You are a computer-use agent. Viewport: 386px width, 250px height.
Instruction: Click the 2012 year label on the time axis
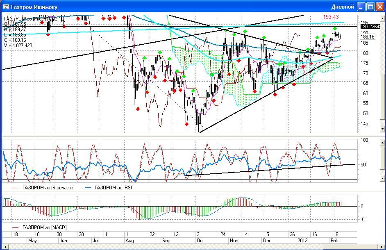pyautogui.click(x=302, y=241)
